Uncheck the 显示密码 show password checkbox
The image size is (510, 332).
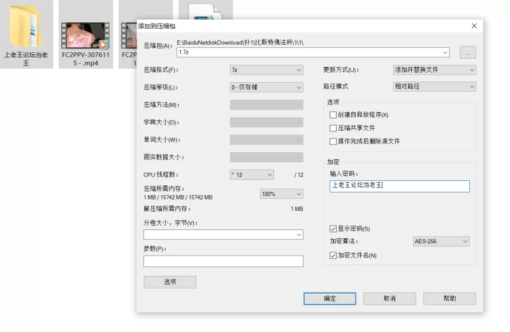coord(333,229)
